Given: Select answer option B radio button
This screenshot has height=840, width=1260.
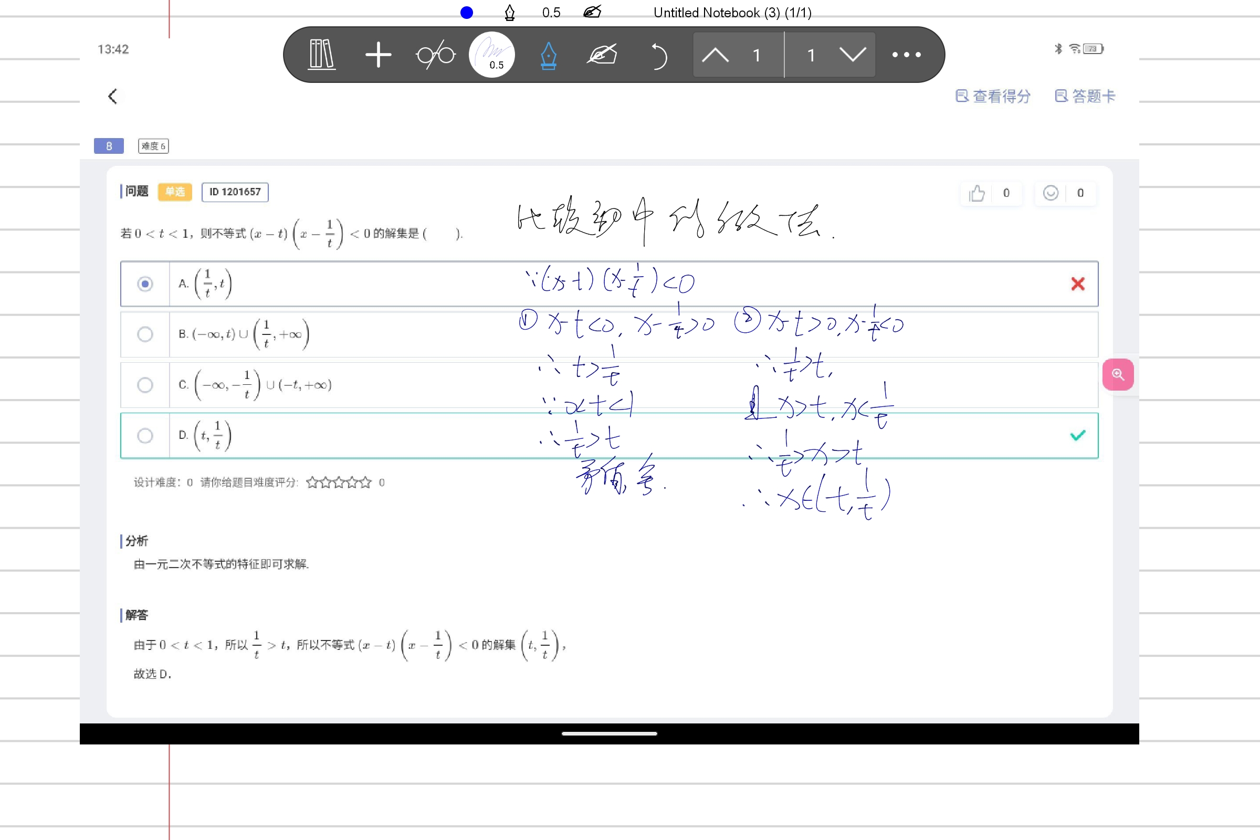Looking at the screenshot, I should (145, 334).
